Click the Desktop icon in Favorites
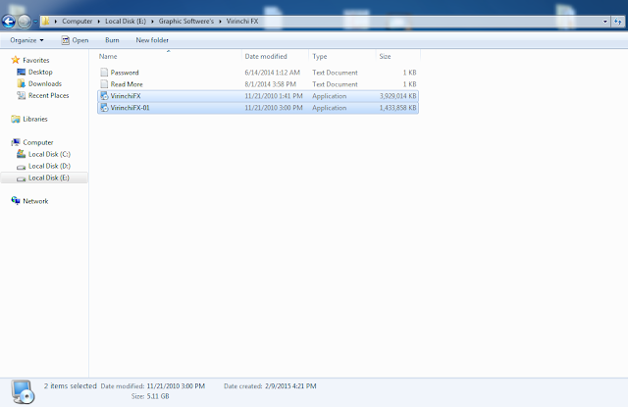Viewport: 628px width, 407px height. (x=22, y=72)
